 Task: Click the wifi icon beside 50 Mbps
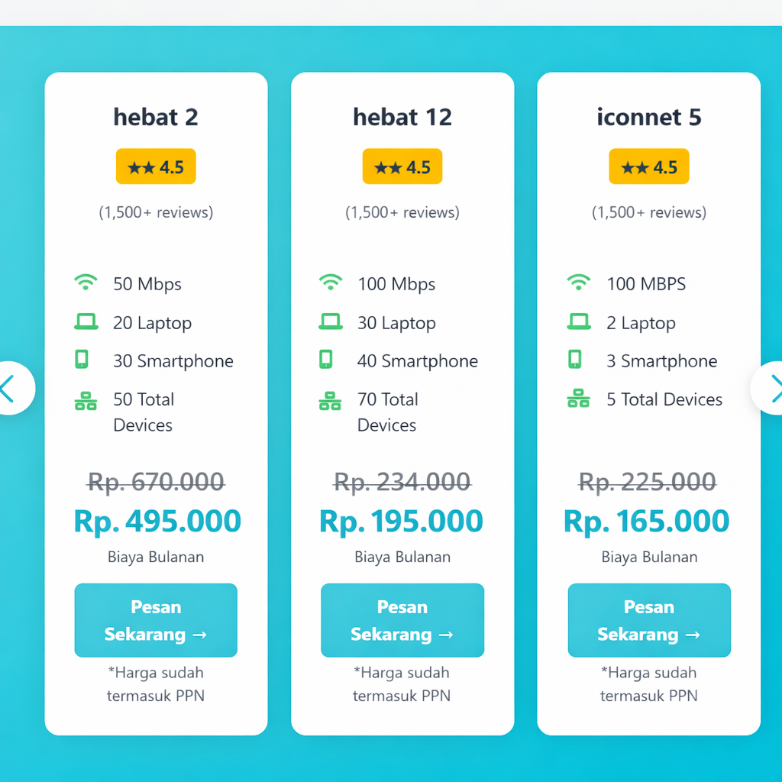(86, 283)
